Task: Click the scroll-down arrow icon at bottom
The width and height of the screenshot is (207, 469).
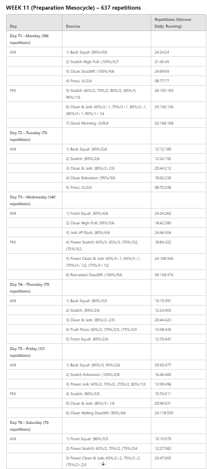Action: [103, 463]
